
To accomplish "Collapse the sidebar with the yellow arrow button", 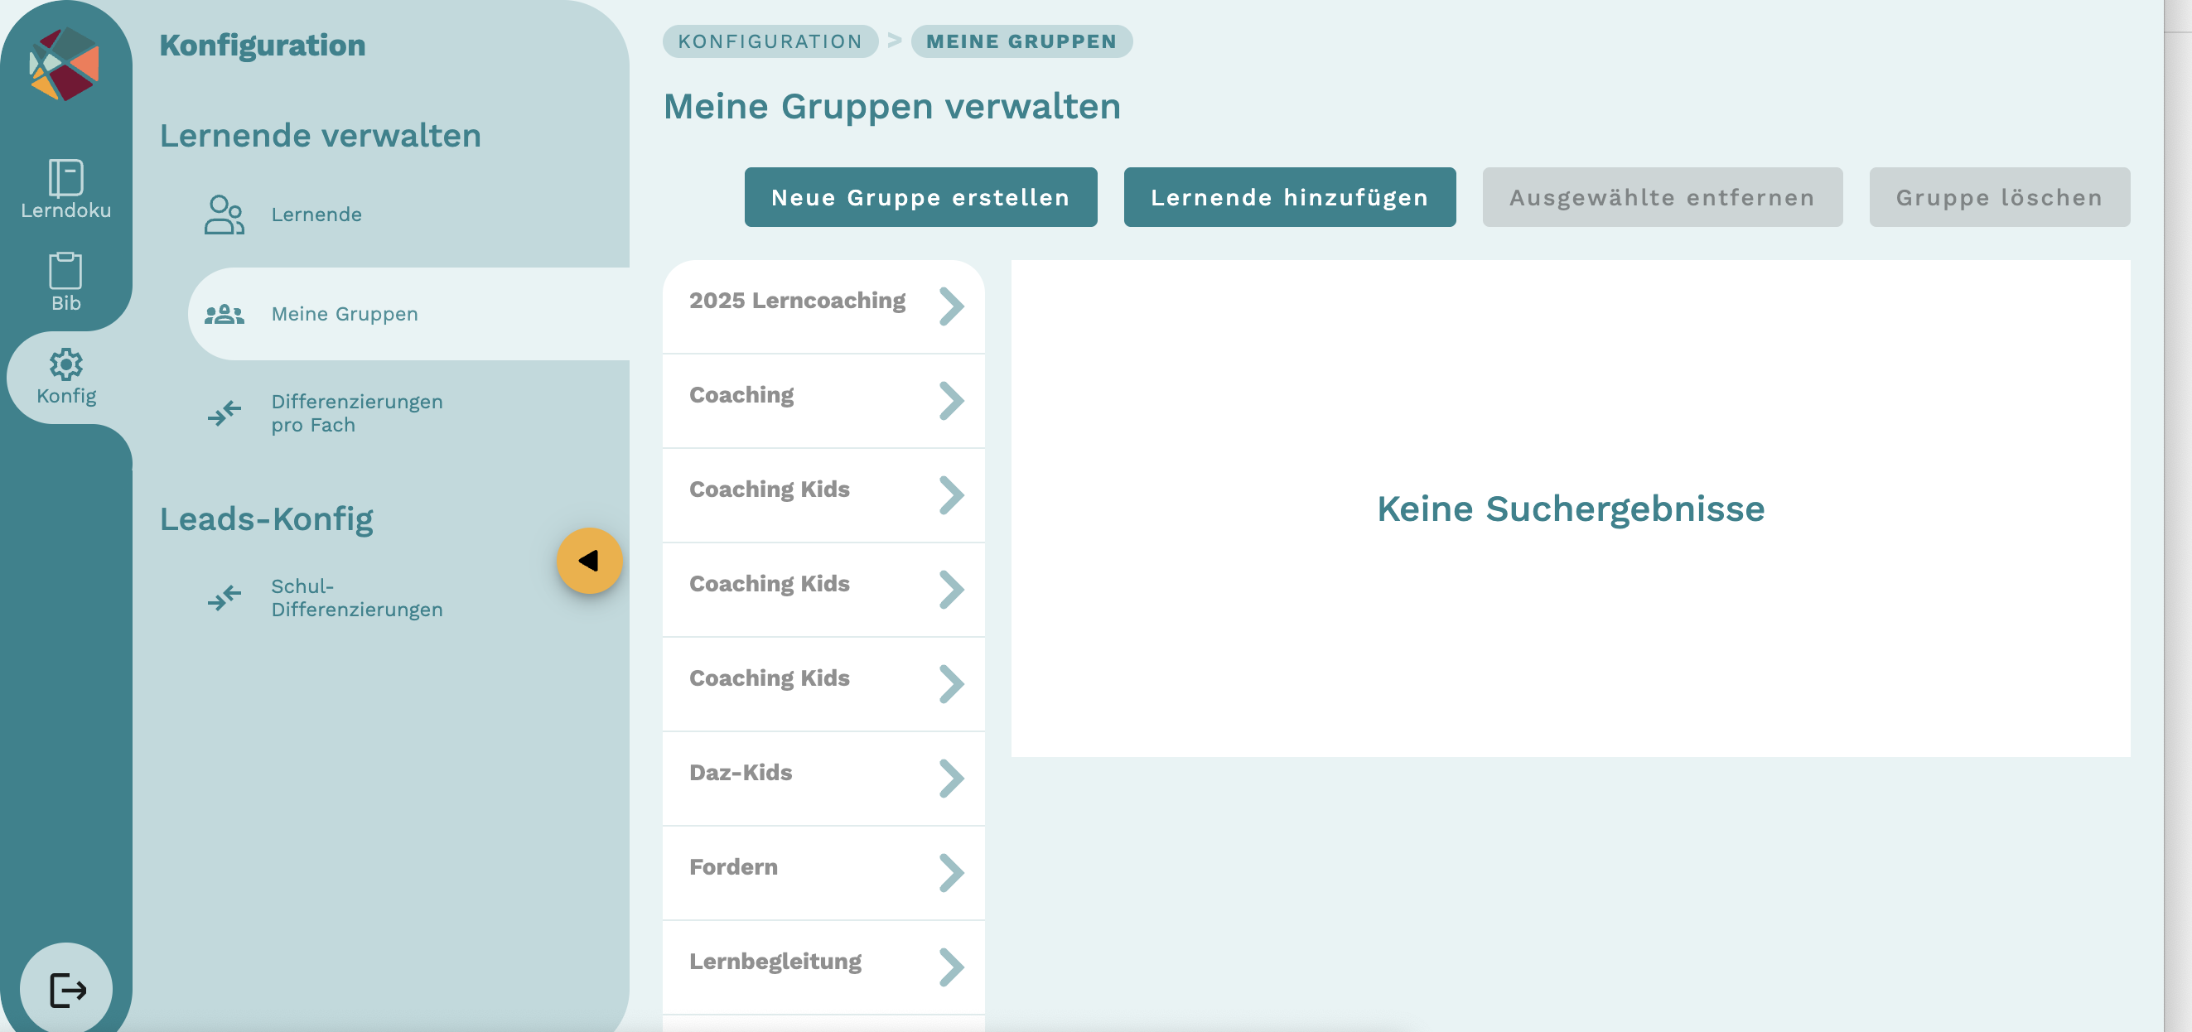I will [x=591, y=560].
